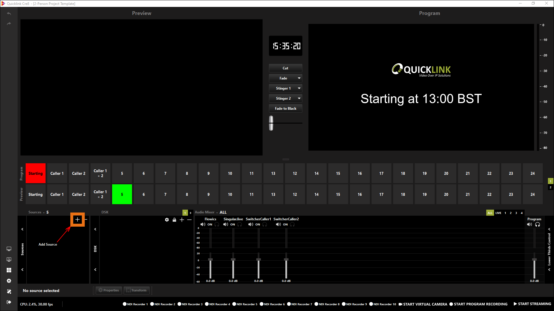Toggle Program headphones monitoring icon
554x311 pixels.
coord(538,224)
